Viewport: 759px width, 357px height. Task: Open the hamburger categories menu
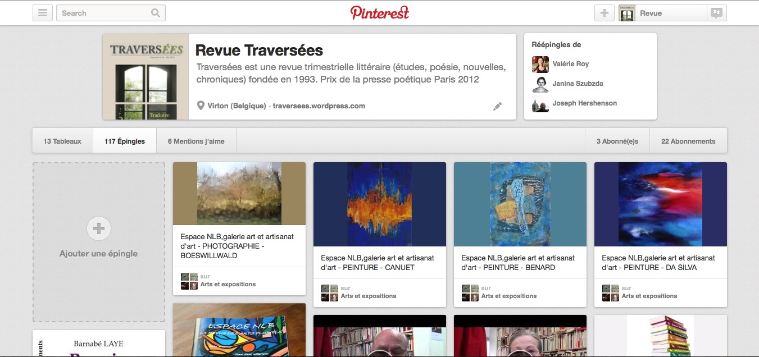pos(43,13)
